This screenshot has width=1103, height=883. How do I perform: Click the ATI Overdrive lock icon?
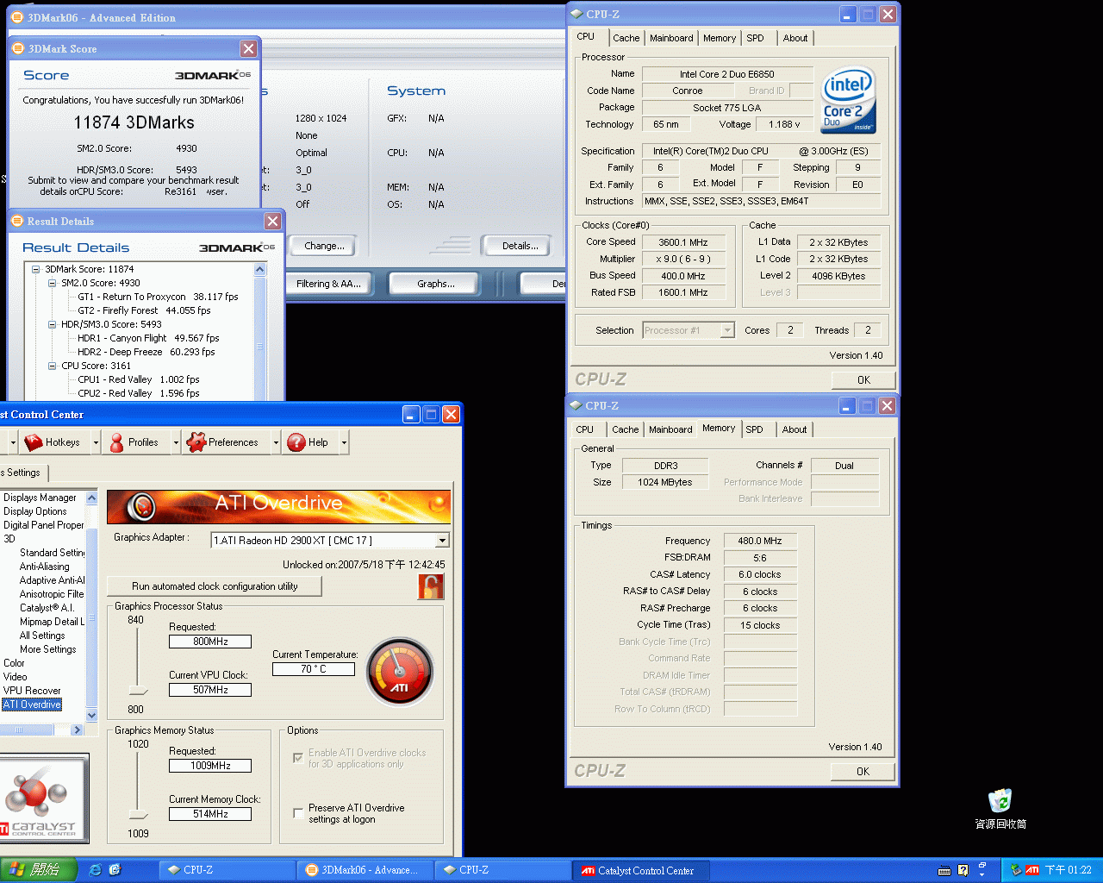(x=431, y=586)
